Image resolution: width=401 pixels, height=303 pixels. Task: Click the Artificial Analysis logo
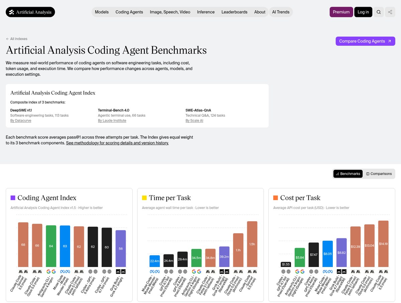30,12
